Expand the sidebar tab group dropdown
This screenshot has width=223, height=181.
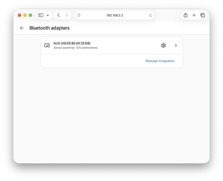[x=48, y=15]
